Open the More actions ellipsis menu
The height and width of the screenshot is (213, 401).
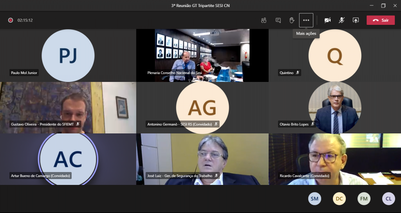(306, 20)
